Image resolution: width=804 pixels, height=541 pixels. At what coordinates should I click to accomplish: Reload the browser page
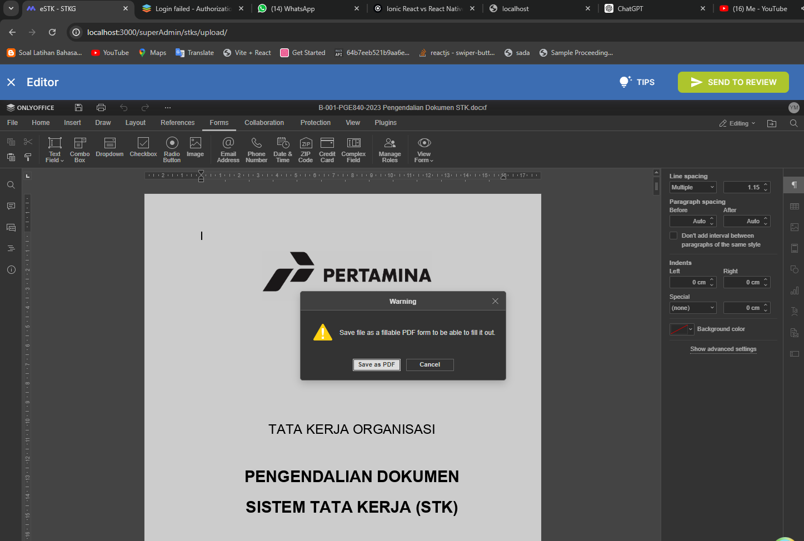coord(52,32)
